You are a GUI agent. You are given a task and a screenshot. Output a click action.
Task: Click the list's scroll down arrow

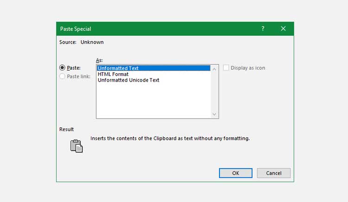pos(214,114)
